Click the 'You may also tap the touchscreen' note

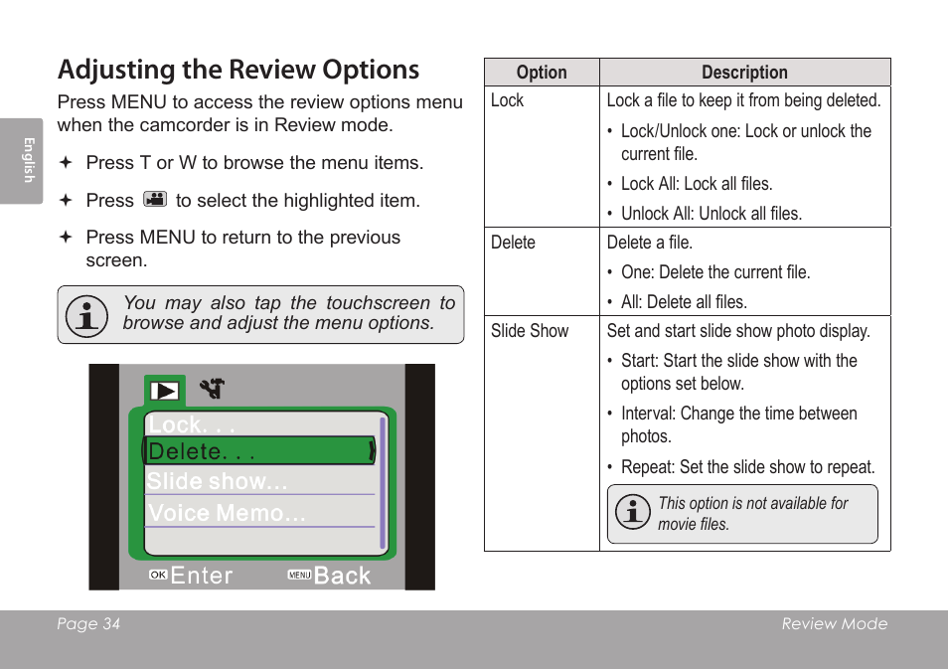(289, 313)
